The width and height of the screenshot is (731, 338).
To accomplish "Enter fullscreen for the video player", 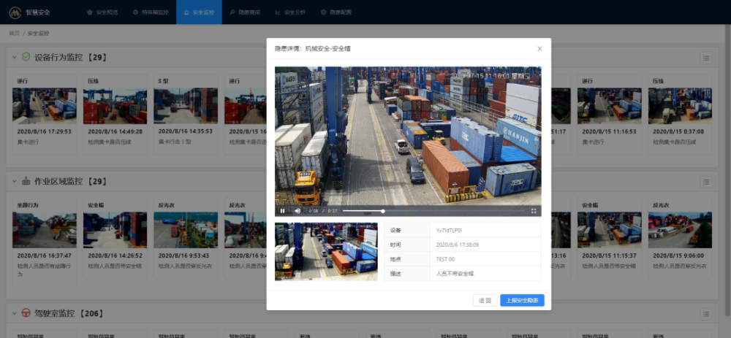I will point(534,211).
